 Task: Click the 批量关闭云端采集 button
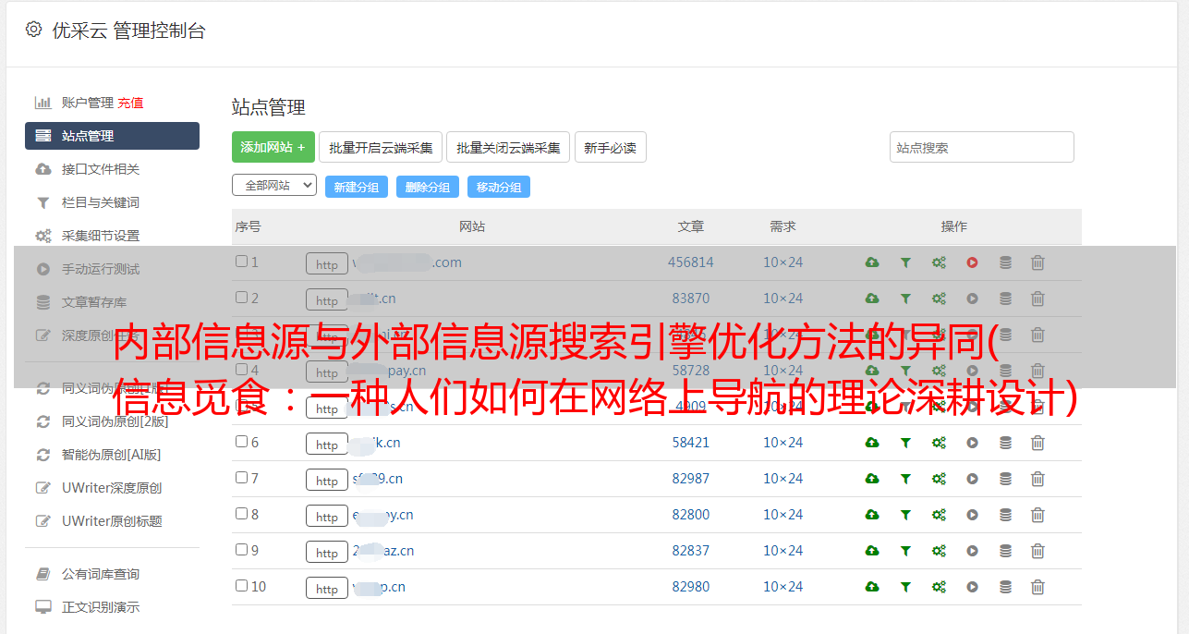508,147
